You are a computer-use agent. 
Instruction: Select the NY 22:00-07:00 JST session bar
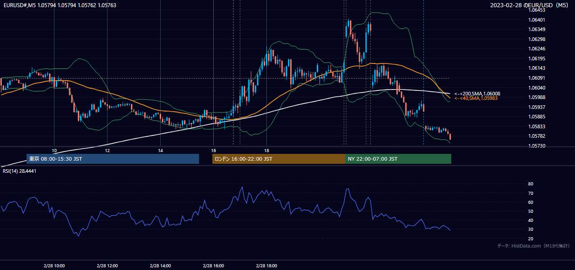[x=398, y=159]
